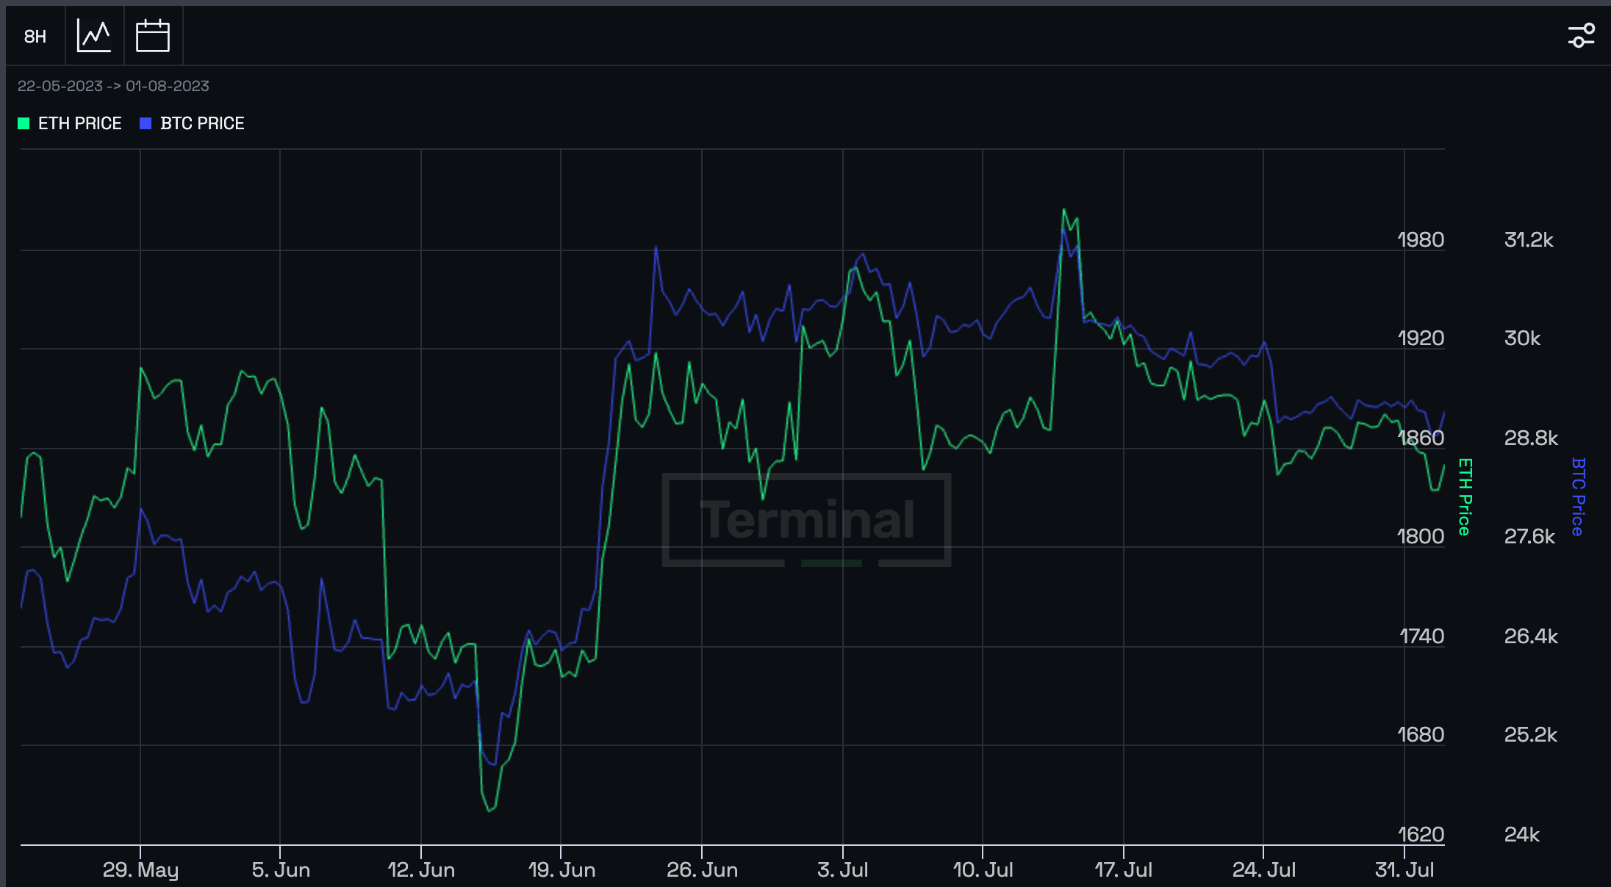
Task: Click the 1920 ETH axis value
Action: pyautogui.click(x=1421, y=338)
